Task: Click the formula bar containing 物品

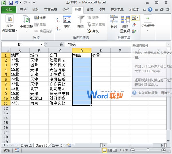Action: pos(98,44)
